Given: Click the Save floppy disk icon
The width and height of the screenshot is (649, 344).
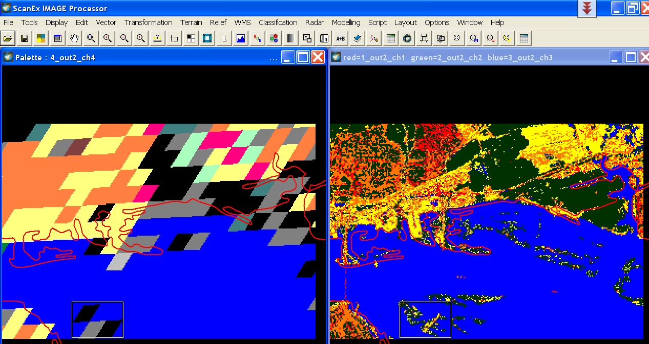Looking at the screenshot, I should coord(24,38).
